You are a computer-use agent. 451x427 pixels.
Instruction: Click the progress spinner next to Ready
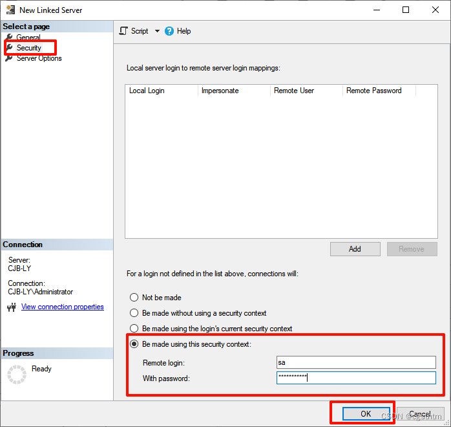click(x=17, y=375)
